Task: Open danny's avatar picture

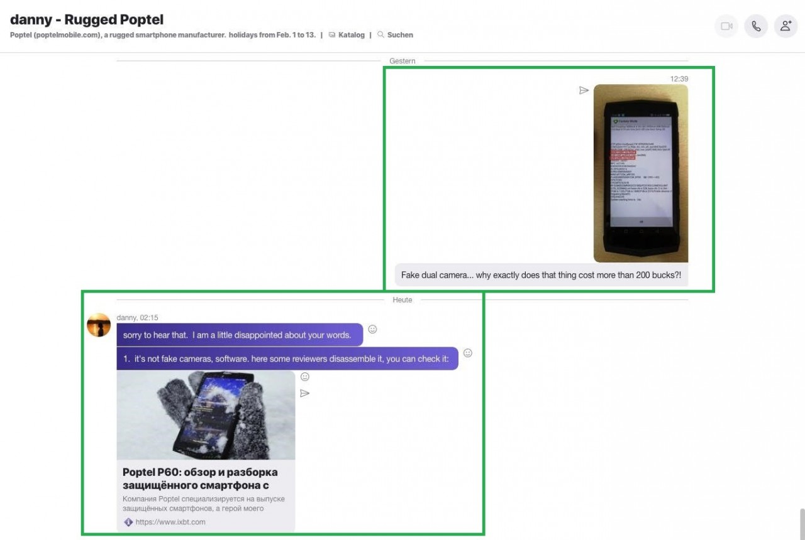Action: [x=99, y=325]
